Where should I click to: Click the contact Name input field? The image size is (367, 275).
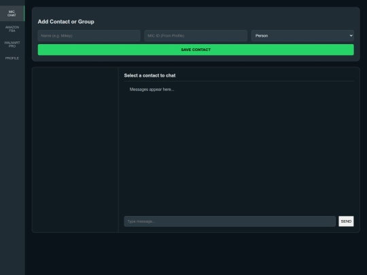coord(89,35)
